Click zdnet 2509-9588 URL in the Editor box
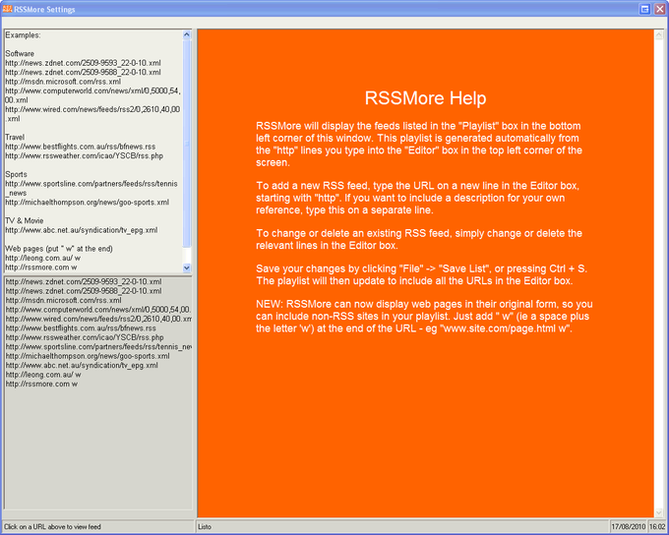 click(x=84, y=73)
